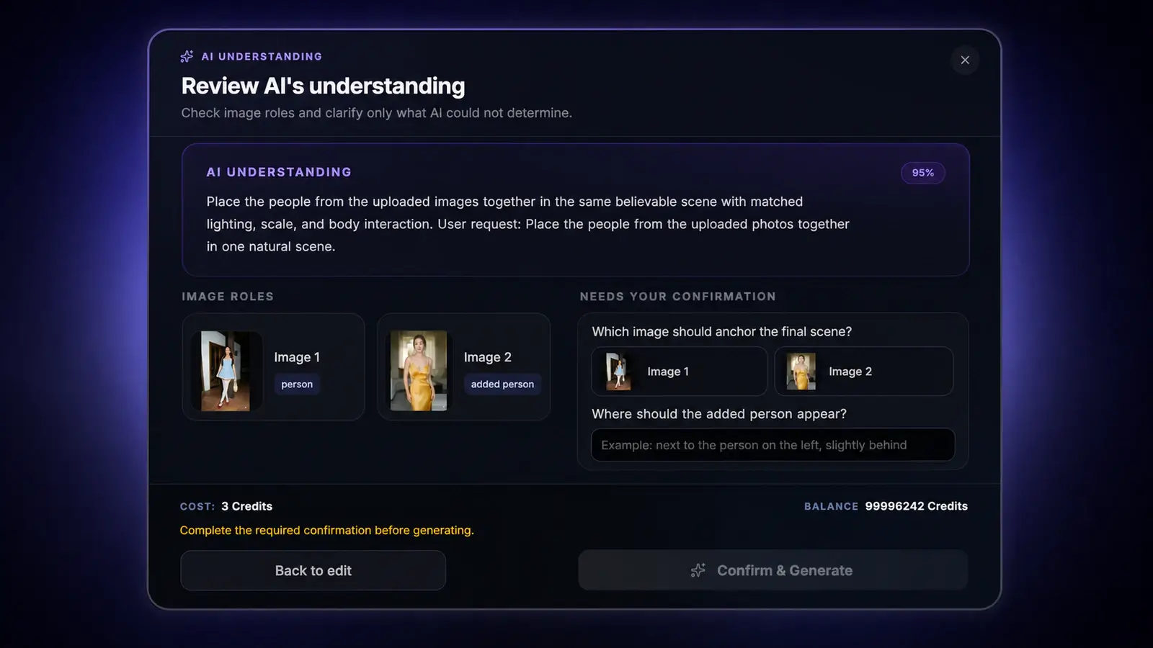Click the "Review AI's understanding" title
Screen dimensions: 1153x648
(x=323, y=86)
